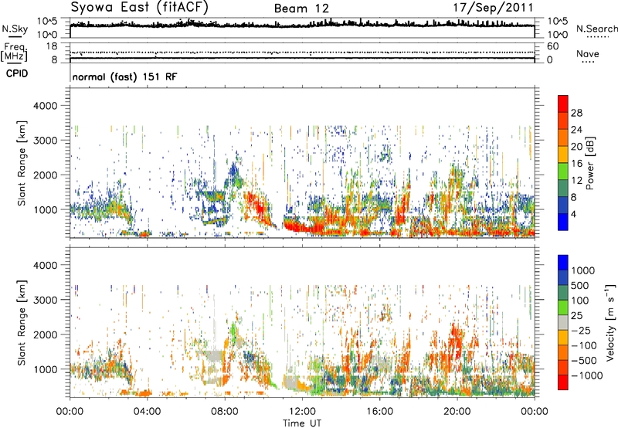Image resolution: width=618 pixels, height=428 pixels.
Task: Click the "Slant Range [km]" label of velocity panel
Action: click(22, 322)
